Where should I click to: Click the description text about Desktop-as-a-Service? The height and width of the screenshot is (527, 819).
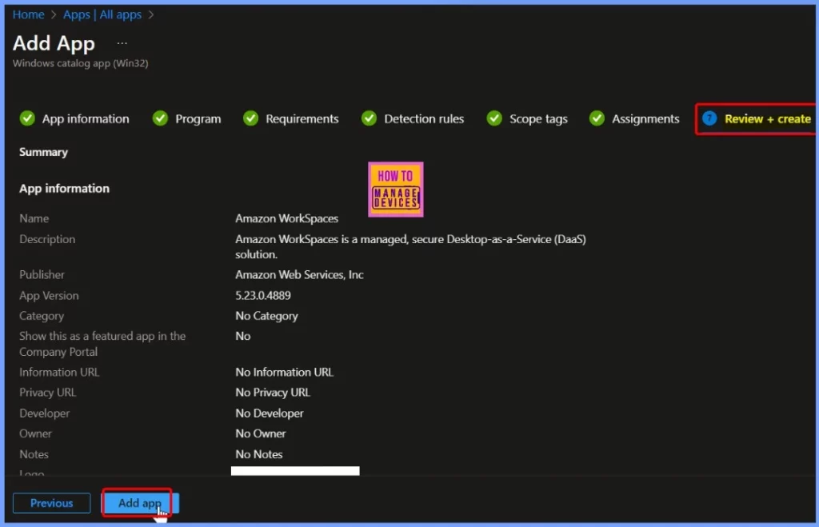tap(410, 246)
